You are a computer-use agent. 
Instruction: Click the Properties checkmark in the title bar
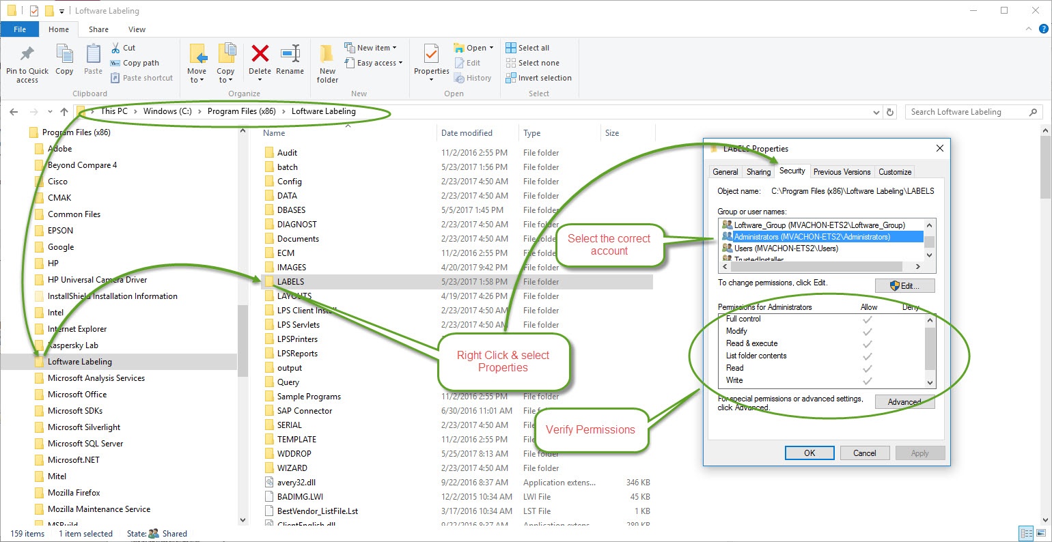click(34, 11)
